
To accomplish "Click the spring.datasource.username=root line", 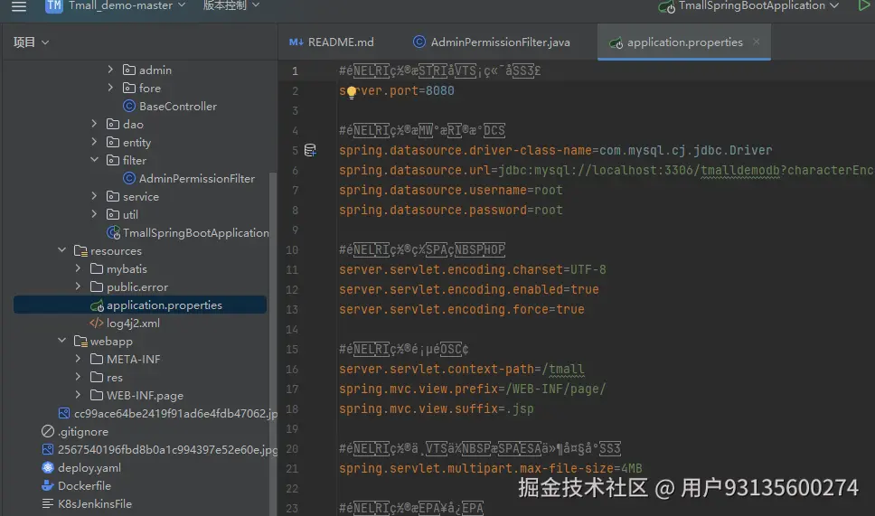I will (450, 190).
